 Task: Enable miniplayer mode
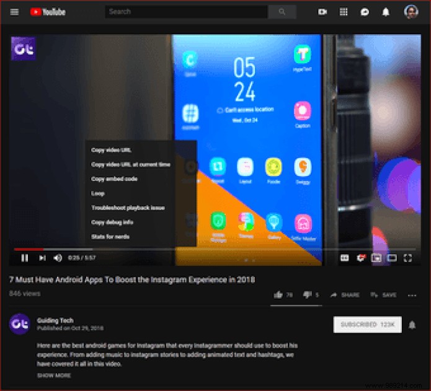click(x=376, y=258)
